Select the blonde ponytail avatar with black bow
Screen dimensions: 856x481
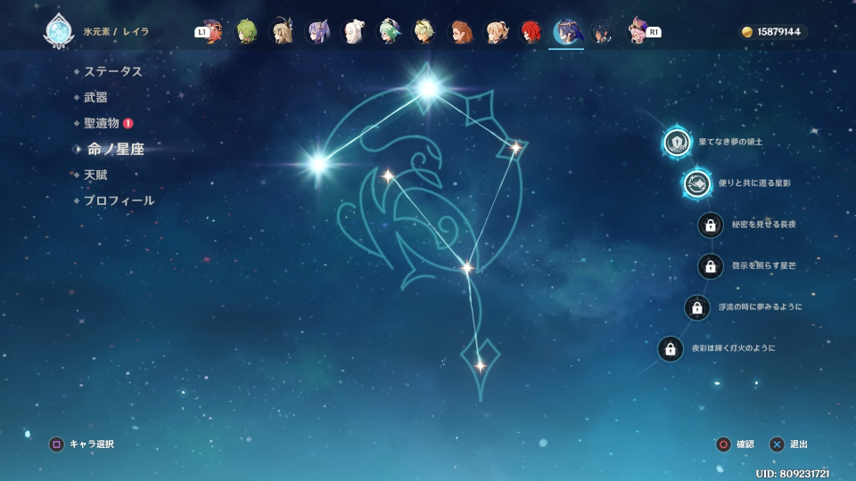(x=497, y=32)
